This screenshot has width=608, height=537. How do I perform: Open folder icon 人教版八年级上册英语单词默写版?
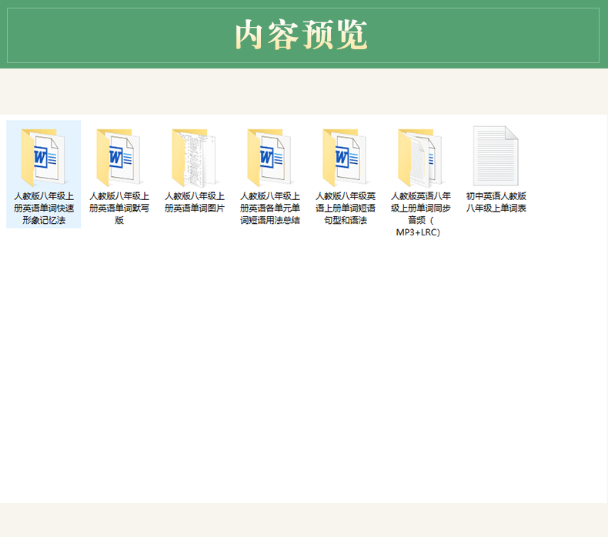[119, 157]
